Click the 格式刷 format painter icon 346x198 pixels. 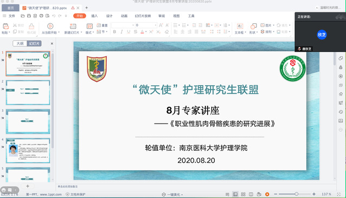pyautogui.click(x=31, y=26)
